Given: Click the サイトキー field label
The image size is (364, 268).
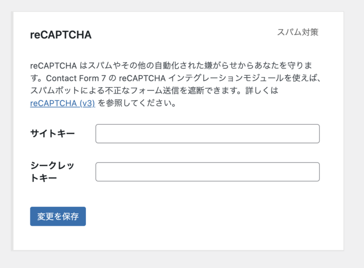Looking at the screenshot, I should pos(52,134).
